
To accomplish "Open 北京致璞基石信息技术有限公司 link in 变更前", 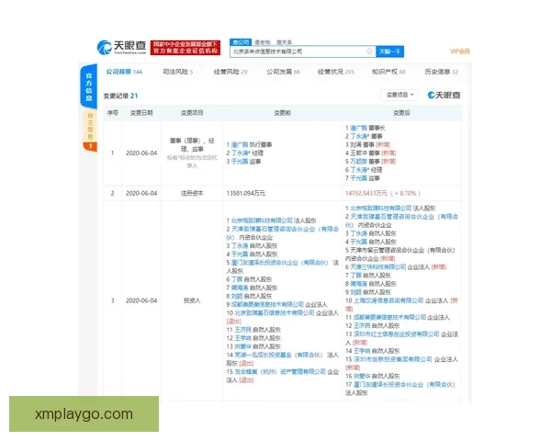I will (275, 312).
